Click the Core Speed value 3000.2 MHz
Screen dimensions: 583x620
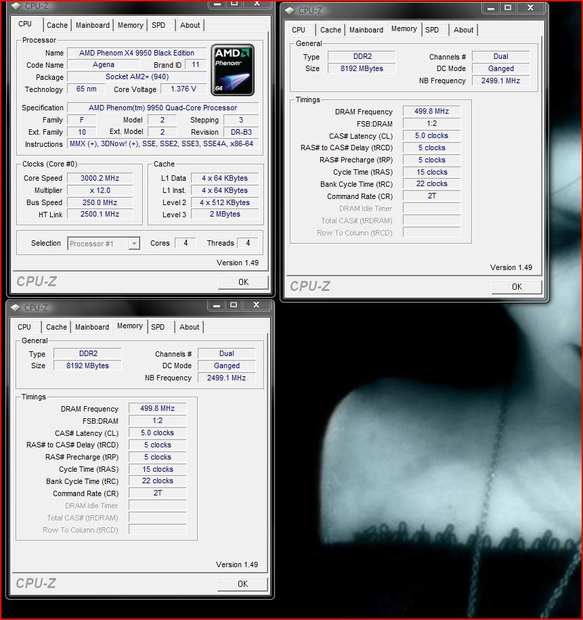click(100, 178)
